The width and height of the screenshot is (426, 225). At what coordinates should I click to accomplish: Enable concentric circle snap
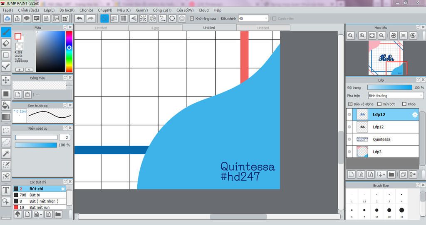tap(153, 18)
